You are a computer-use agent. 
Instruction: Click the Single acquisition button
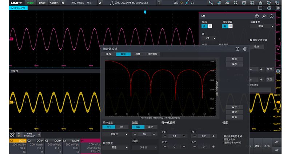tap(42, 3)
